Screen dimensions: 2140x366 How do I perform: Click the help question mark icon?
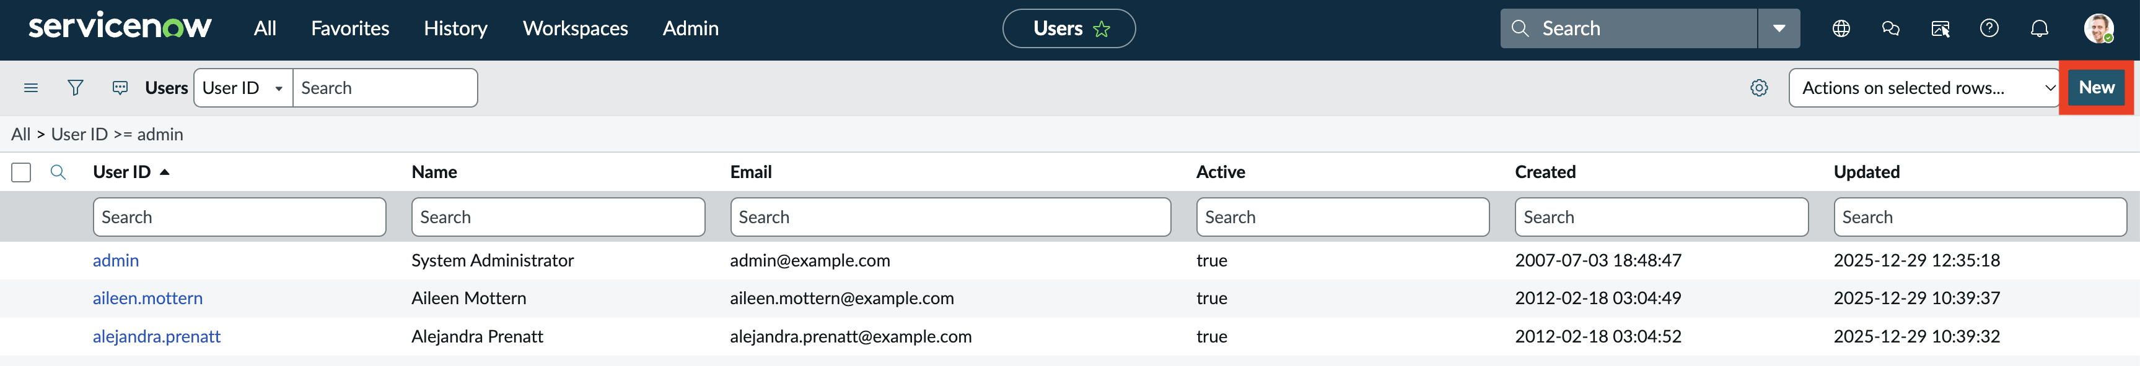pos(1989,29)
